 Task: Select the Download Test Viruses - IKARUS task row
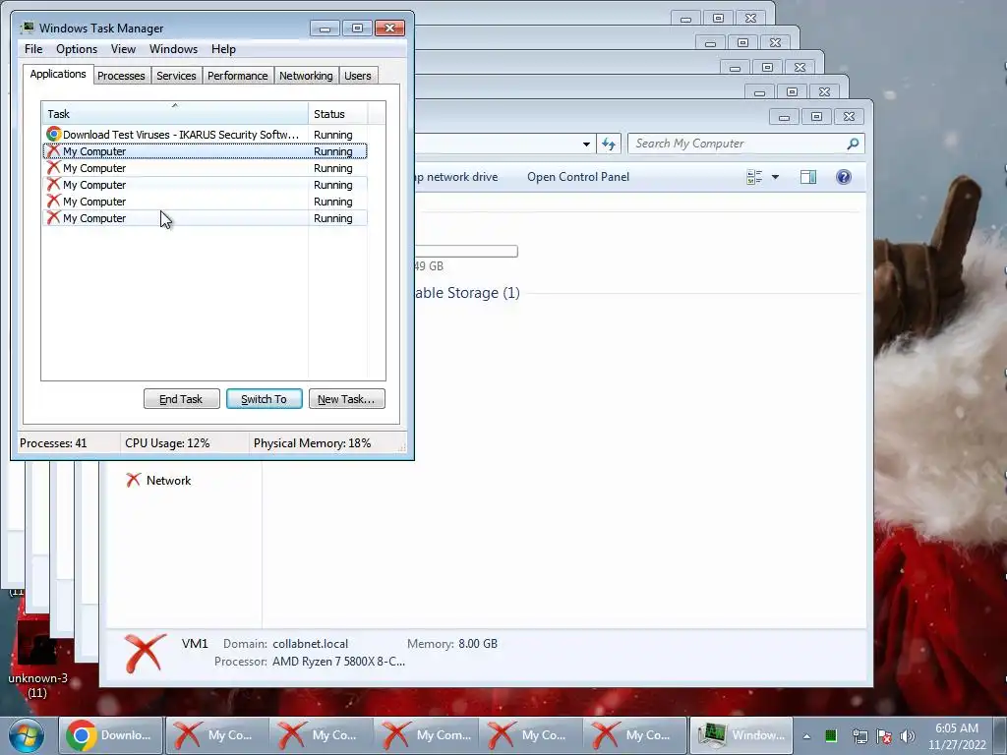coord(205,134)
